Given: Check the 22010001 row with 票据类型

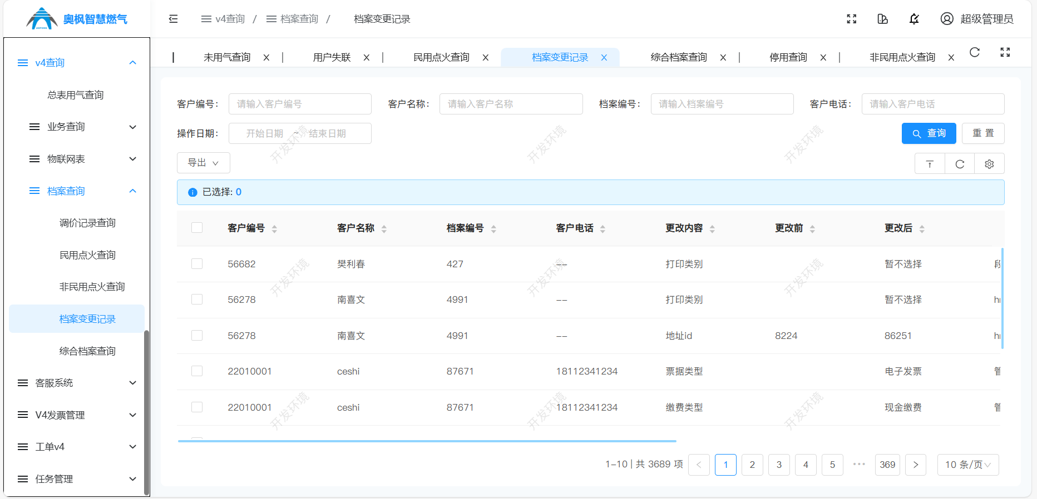Looking at the screenshot, I should tap(197, 371).
